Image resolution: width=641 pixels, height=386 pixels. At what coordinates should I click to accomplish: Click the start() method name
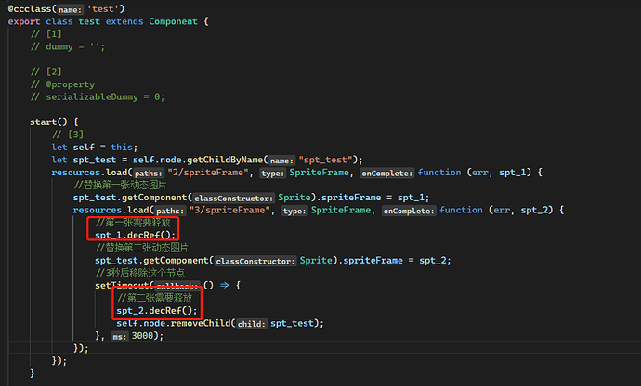point(43,122)
